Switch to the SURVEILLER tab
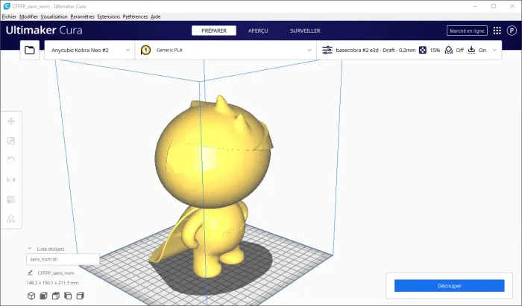The height and width of the screenshot is (306, 522). click(x=305, y=31)
